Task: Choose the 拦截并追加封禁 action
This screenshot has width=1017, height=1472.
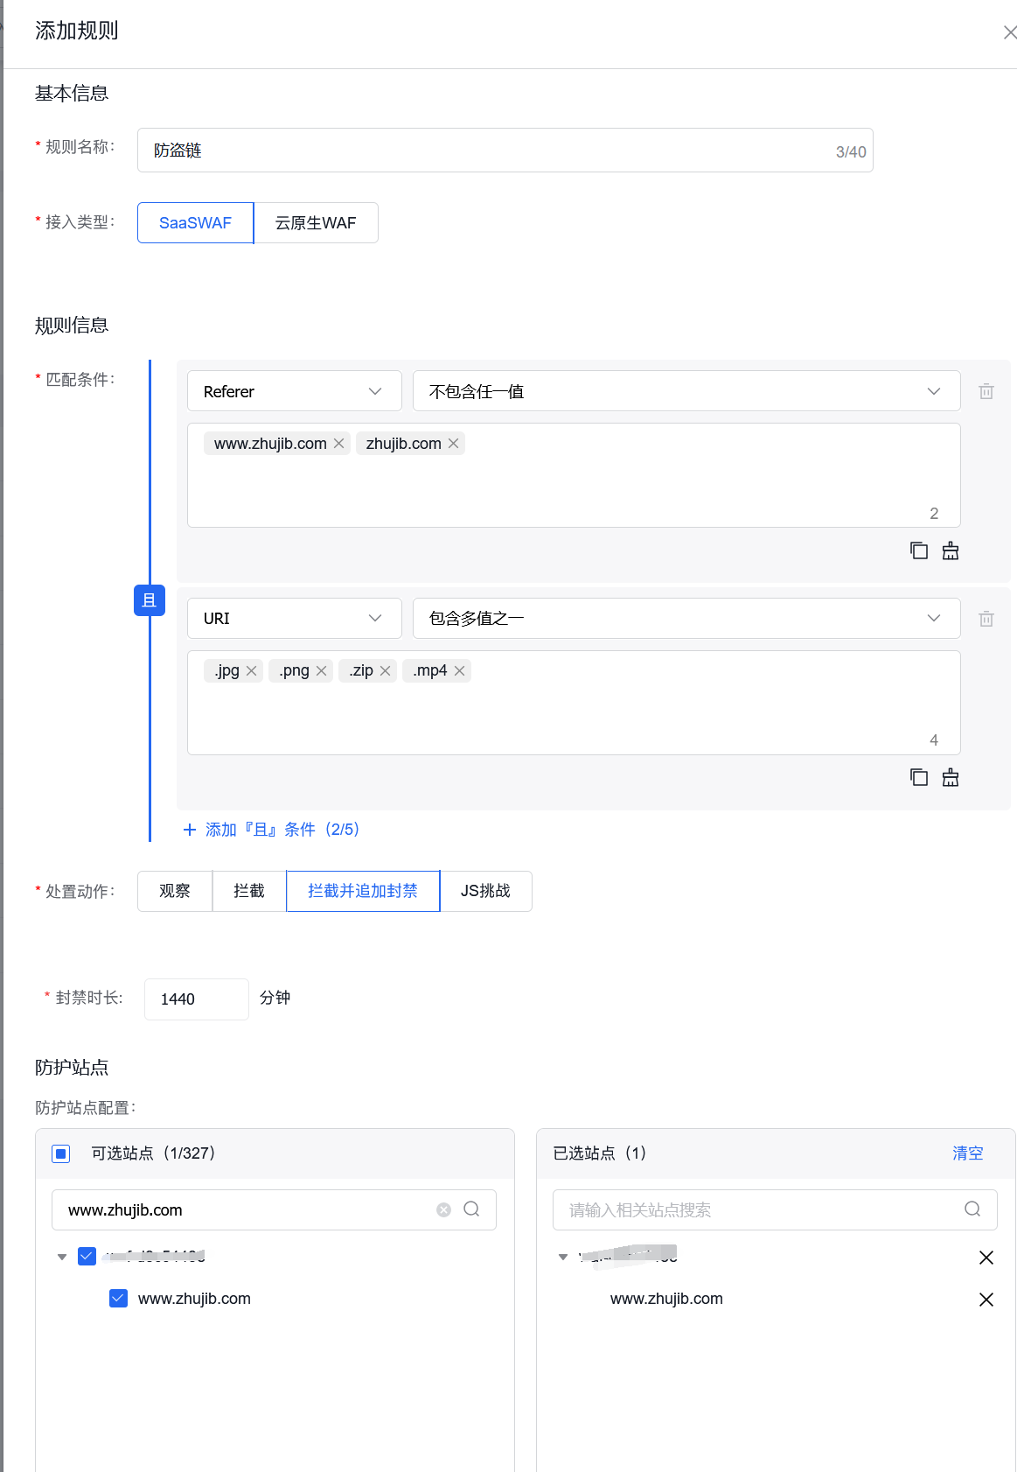Action: coord(363,891)
